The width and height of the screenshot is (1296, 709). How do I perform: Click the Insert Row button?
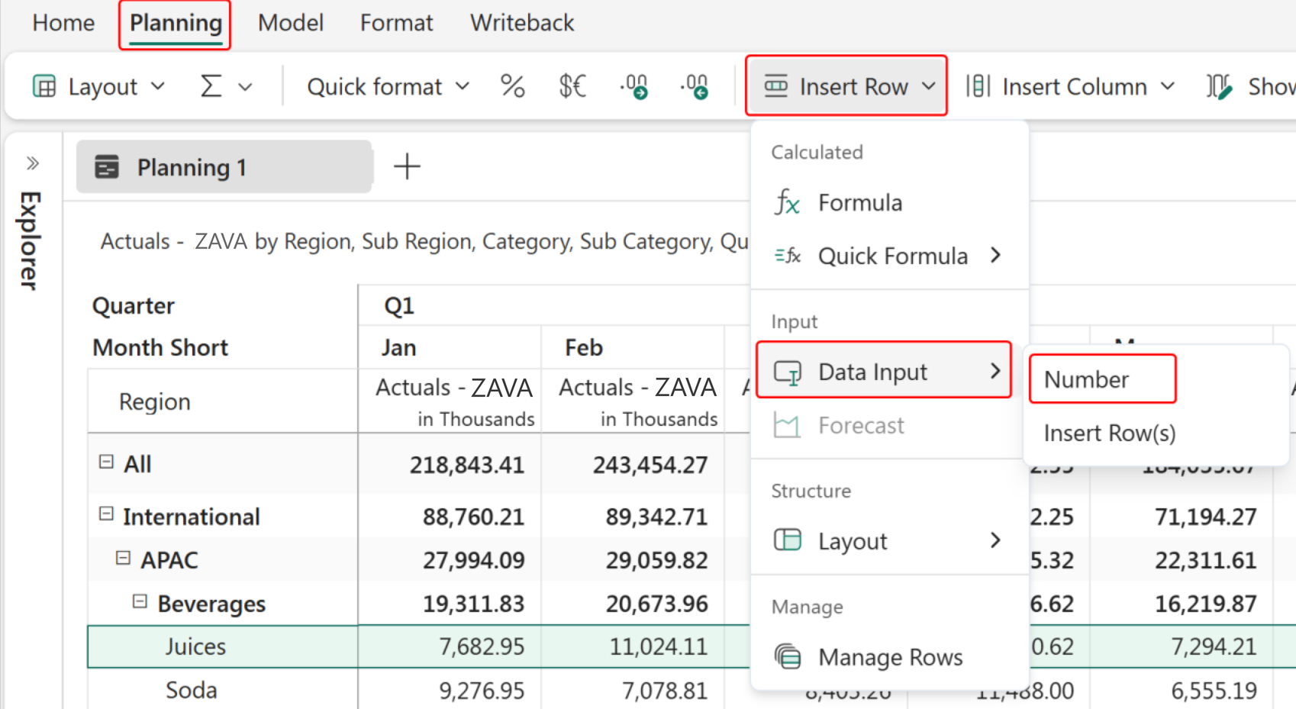click(846, 86)
